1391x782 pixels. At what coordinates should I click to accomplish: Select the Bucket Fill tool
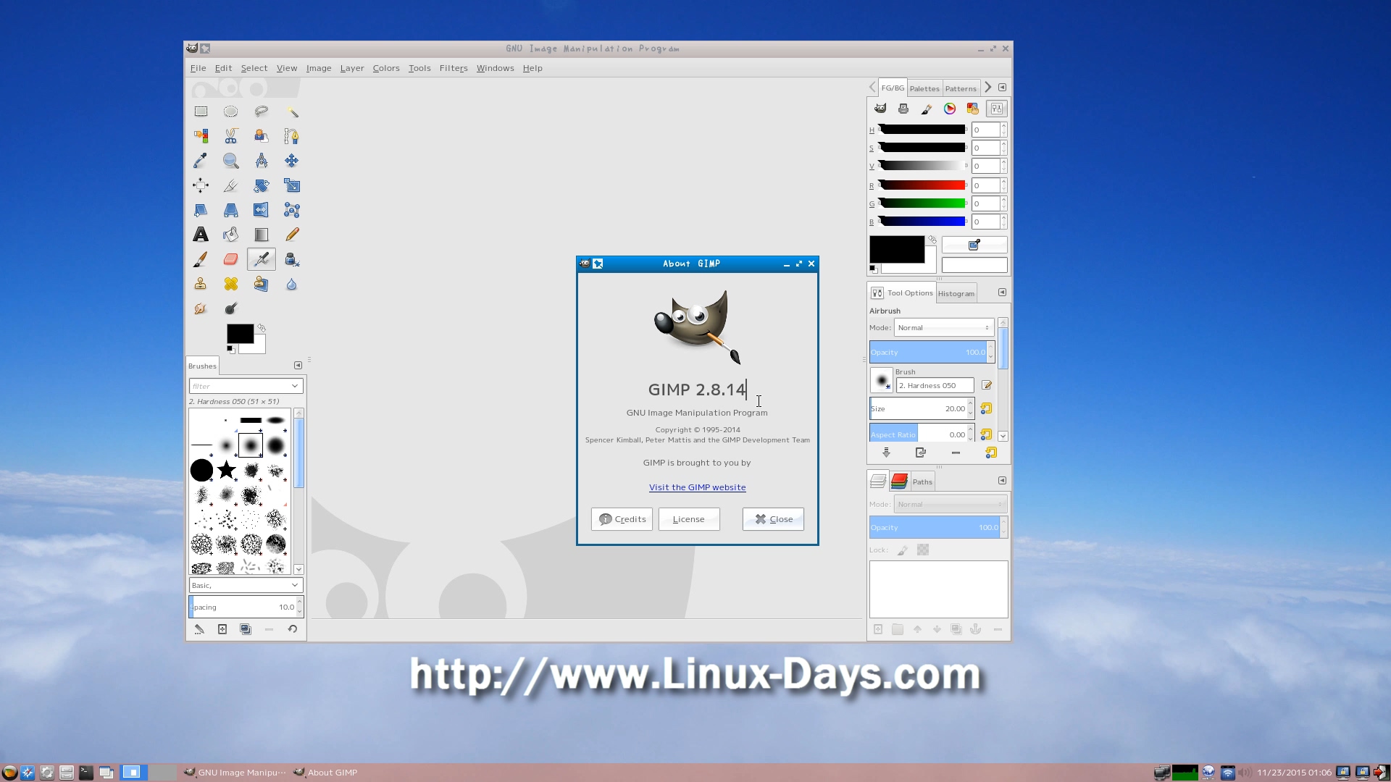point(230,235)
